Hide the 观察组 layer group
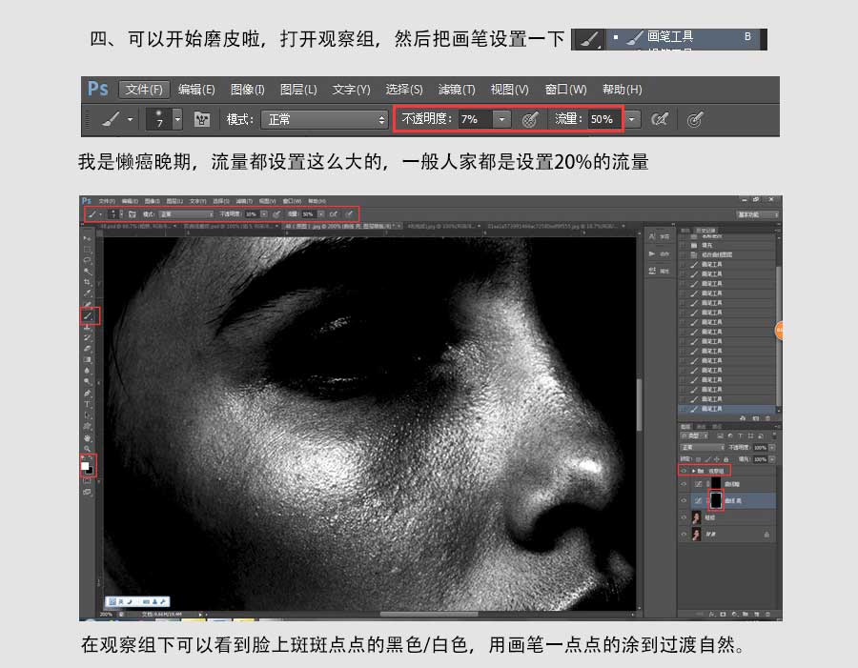858x668 pixels. point(682,470)
